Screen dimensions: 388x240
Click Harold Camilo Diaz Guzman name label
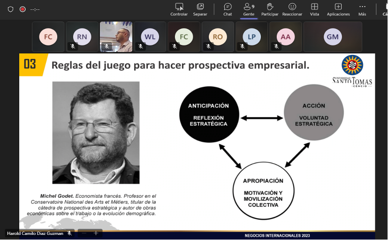35,233
